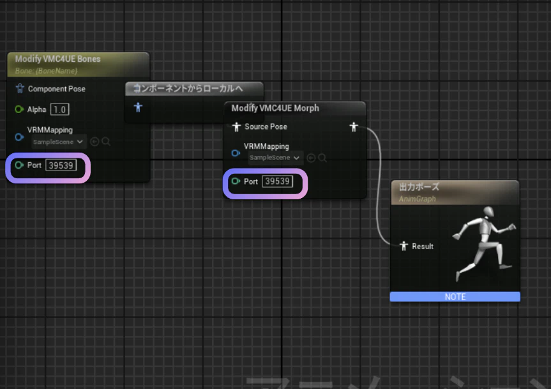The width and height of the screenshot is (551, 389).
Task: Click the Result label text
Action: 423,247
